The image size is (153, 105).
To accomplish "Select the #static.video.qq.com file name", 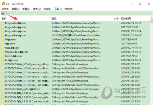I will point(16,52).
